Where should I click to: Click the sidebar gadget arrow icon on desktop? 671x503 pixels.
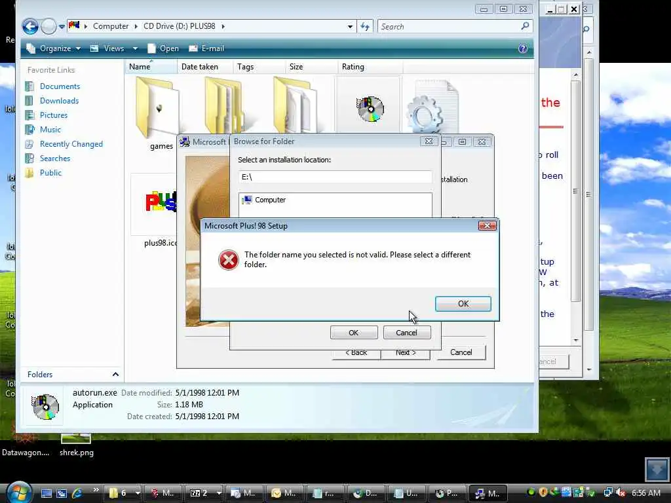pos(657,470)
